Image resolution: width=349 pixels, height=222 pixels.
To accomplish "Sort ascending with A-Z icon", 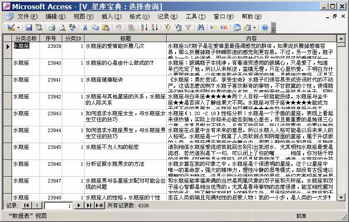I will coord(144,27).
